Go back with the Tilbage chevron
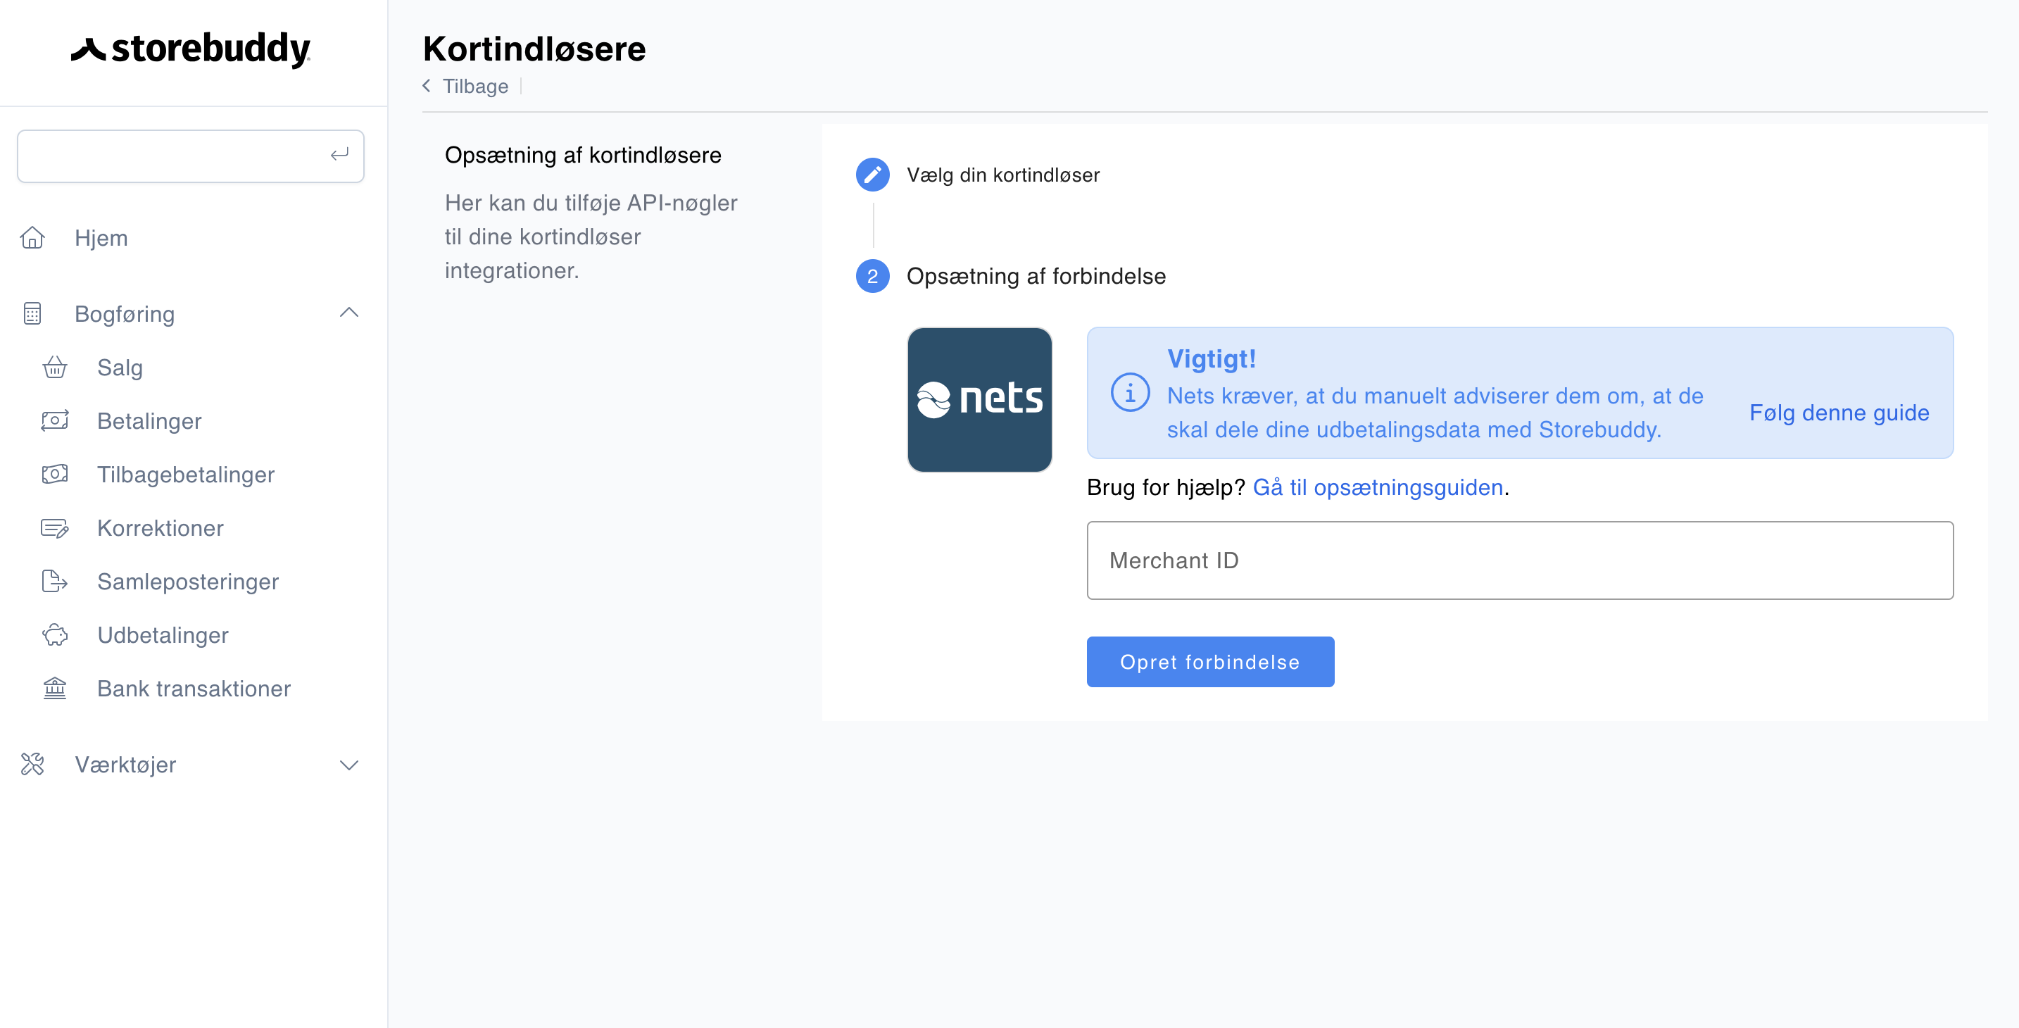Image resolution: width=2019 pixels, height=1028 pixels. (427, 85)
